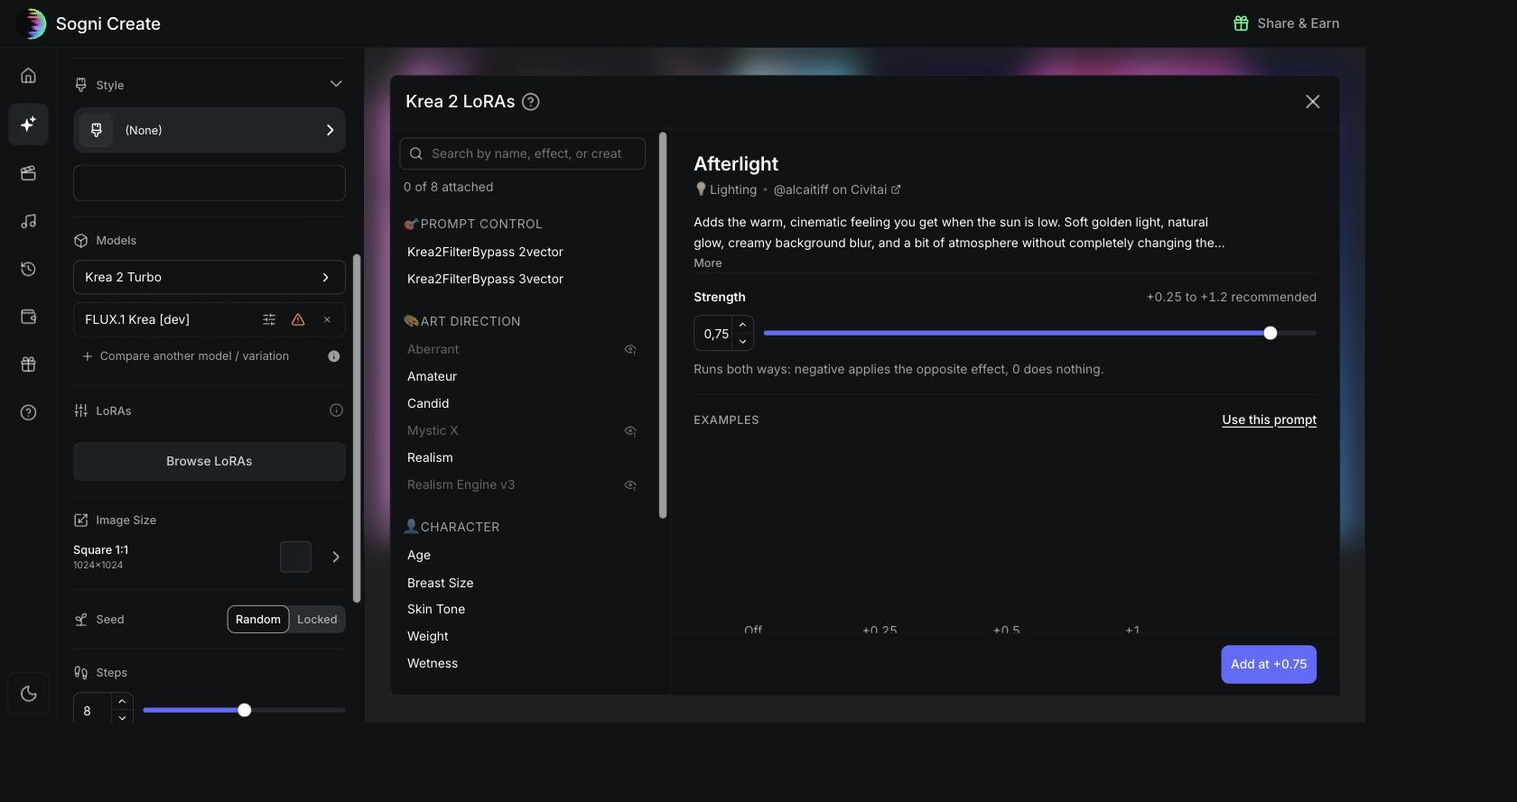Set Seed mode to Locked
1517x802 pixels.
(x=317, y=620)
